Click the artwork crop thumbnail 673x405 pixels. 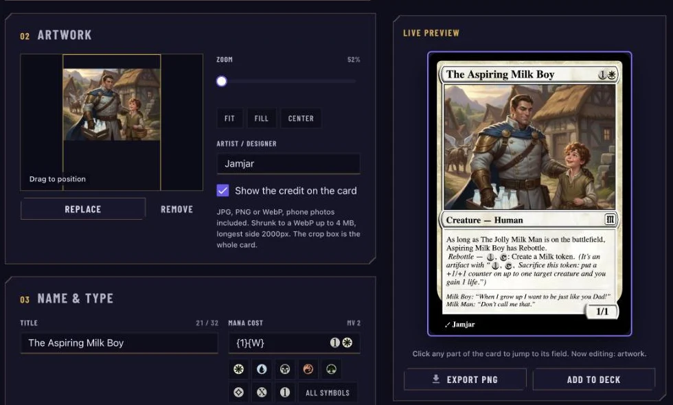click(x=111, y=122)
